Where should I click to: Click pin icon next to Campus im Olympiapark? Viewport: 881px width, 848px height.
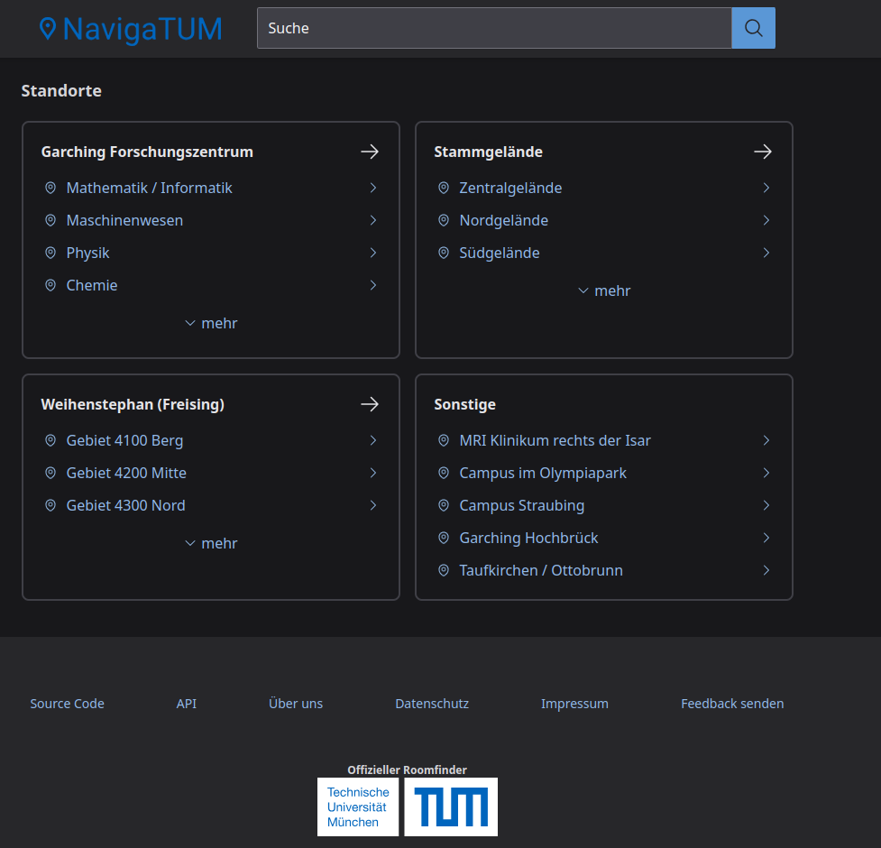pyautogui.click(x=444, y=474)
